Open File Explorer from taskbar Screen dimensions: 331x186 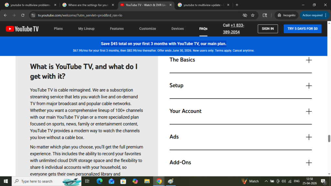pos(147,181)
